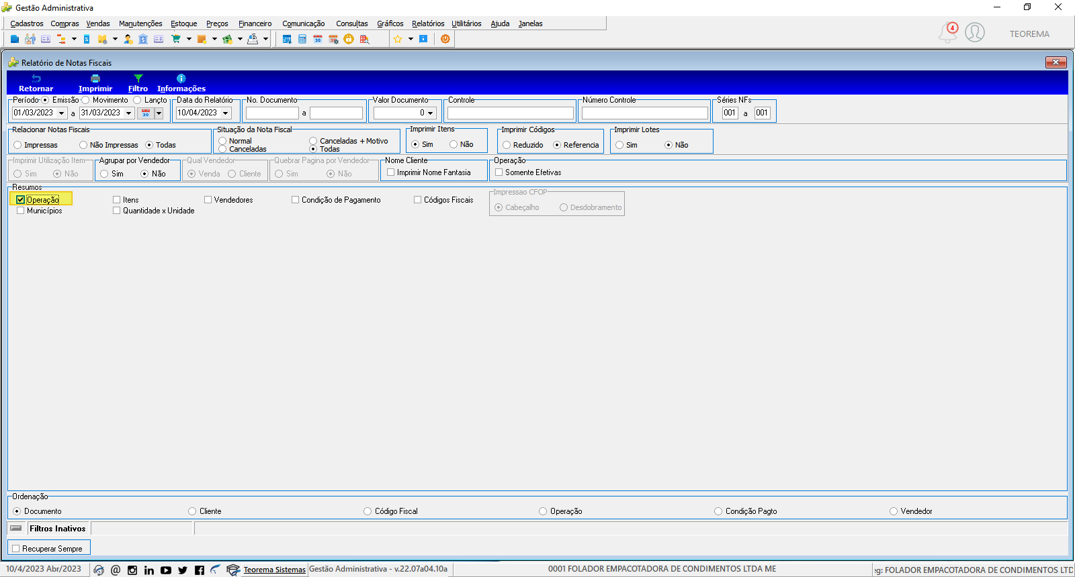1075x577 pixels.
Task: Click the blue building icon in toolbar
Action: [x=15, y=39]
